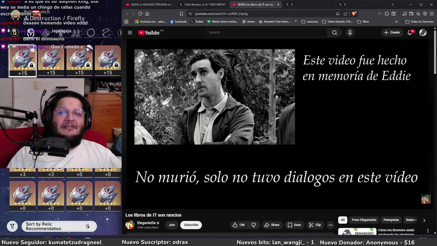Click the ElegantDe channel name
The image size is (437, 246).
point(146,223)
